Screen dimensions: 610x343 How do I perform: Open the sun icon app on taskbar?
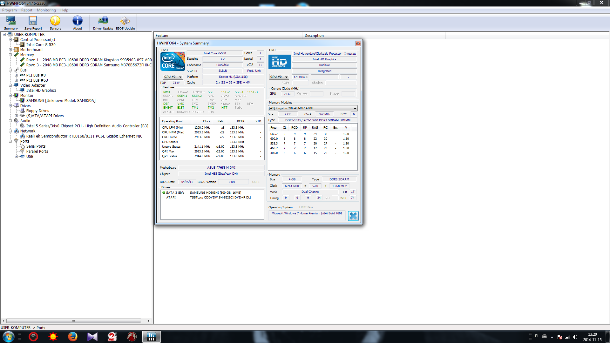tap(53, 337)
